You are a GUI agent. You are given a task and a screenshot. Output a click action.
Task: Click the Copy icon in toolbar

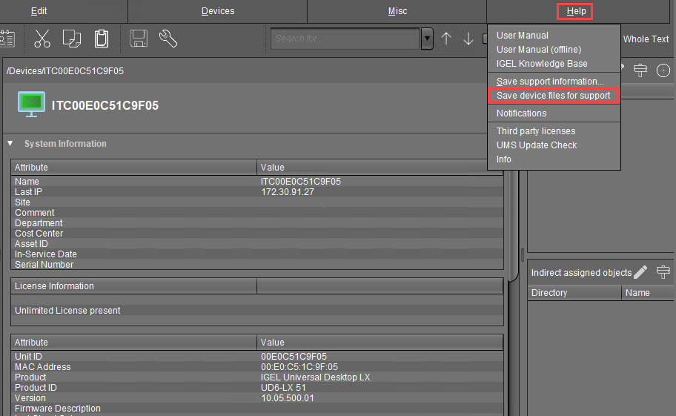(72, 39)
